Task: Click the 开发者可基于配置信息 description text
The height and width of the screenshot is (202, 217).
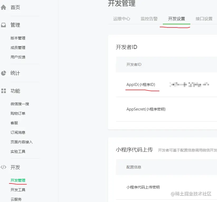Action: tap(187, 150)
